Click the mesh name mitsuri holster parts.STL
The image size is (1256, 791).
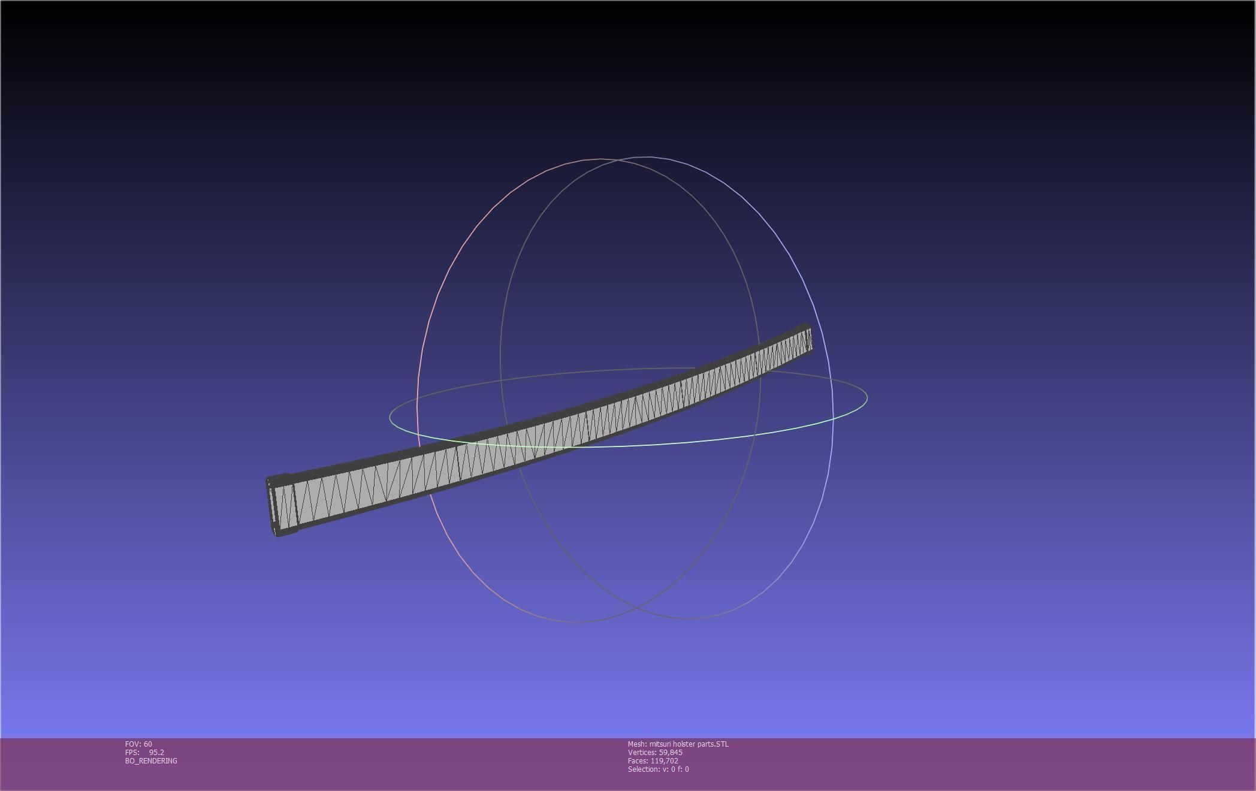(x=678, y=744)
